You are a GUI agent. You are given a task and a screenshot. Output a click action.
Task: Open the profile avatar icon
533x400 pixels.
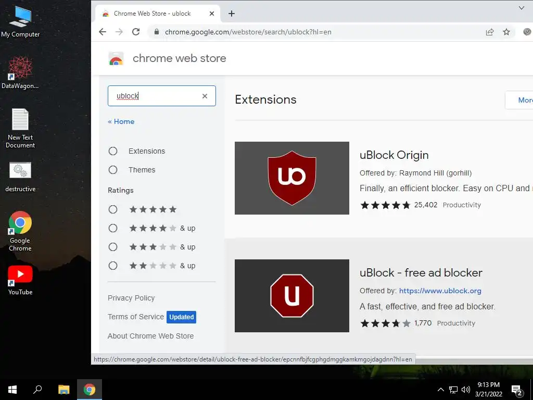[528, 32]
